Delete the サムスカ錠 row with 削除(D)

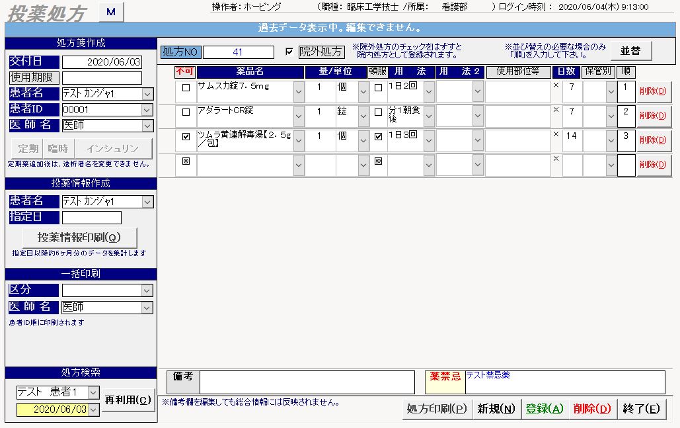653,91
